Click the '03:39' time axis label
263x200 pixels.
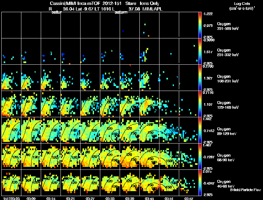click(130, 198)
